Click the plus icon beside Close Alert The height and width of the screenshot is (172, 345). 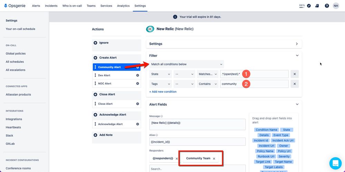95,94
